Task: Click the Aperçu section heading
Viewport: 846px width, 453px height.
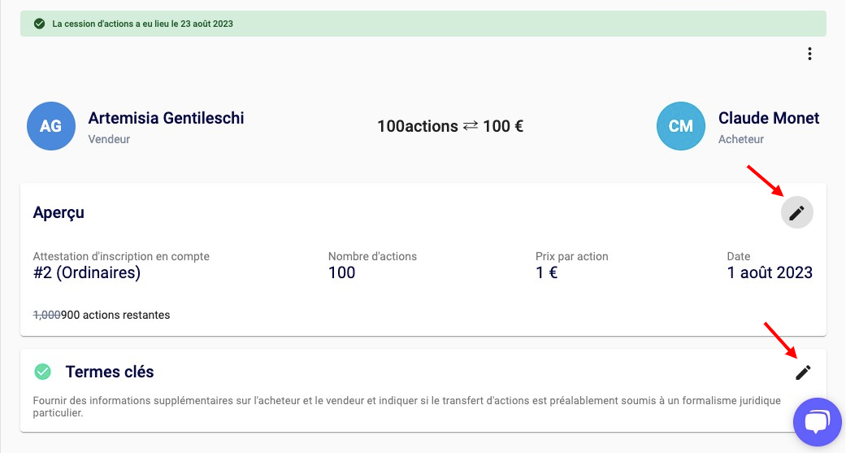Action: click(x=59, y=213)
